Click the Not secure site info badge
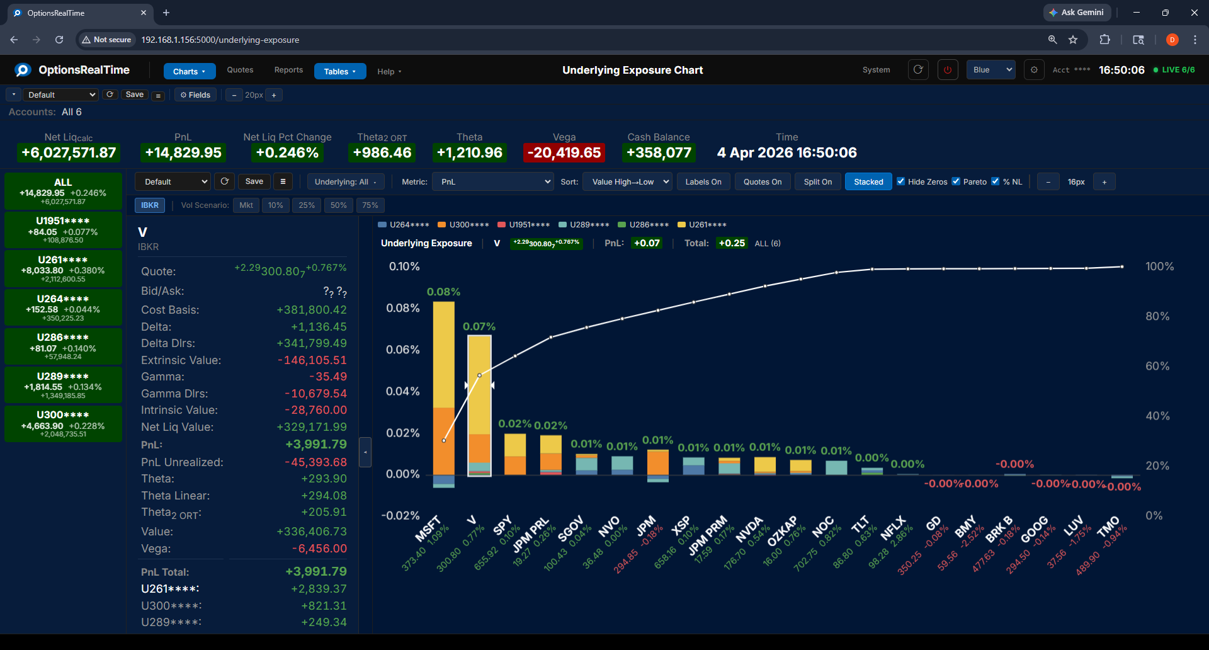 [106, 40]
